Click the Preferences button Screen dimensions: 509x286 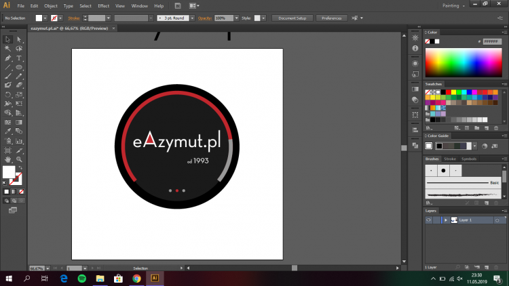pyautogui.click(x=332, y=18)
